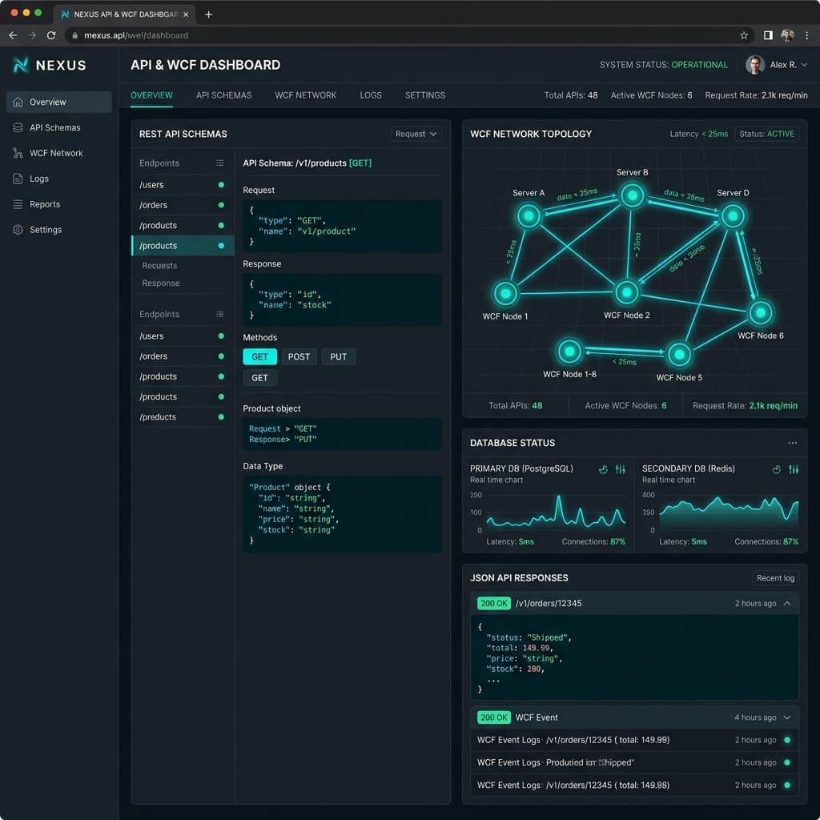Select /users in first Endpoints list

(x=182, y=185)
